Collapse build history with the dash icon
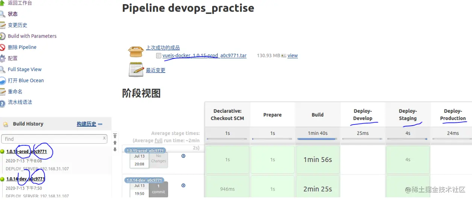Viewport: 472px width, 200px height. click(x=100, y=124)
